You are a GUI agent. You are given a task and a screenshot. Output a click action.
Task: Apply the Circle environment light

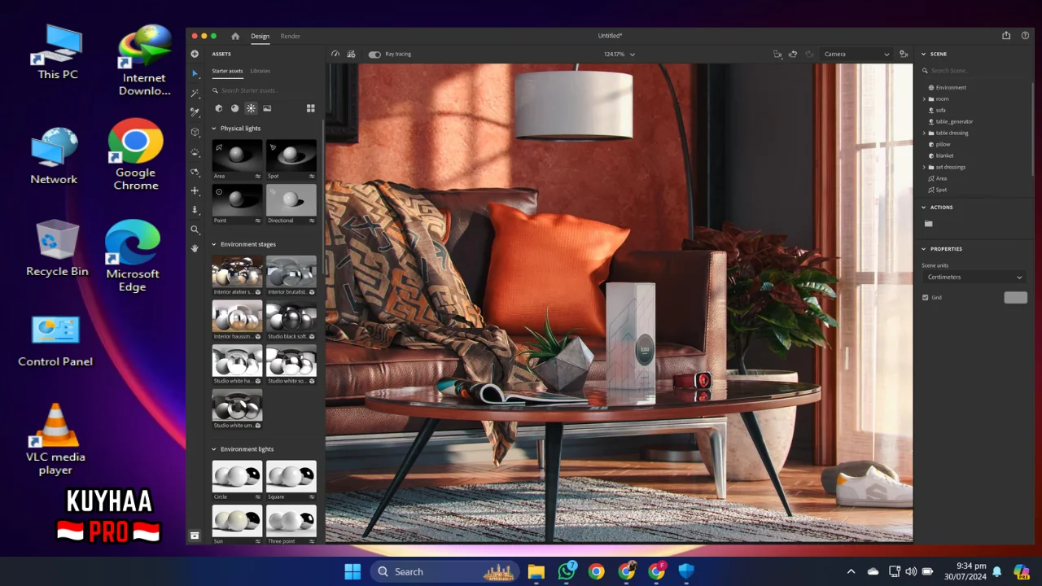click(237, 476)
